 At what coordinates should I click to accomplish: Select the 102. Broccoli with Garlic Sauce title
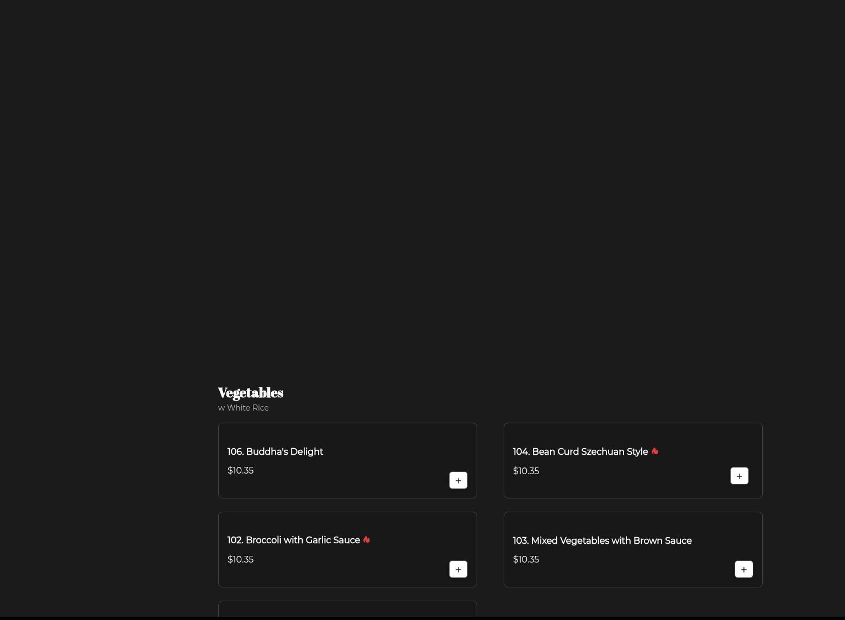[x=293, y=540]
